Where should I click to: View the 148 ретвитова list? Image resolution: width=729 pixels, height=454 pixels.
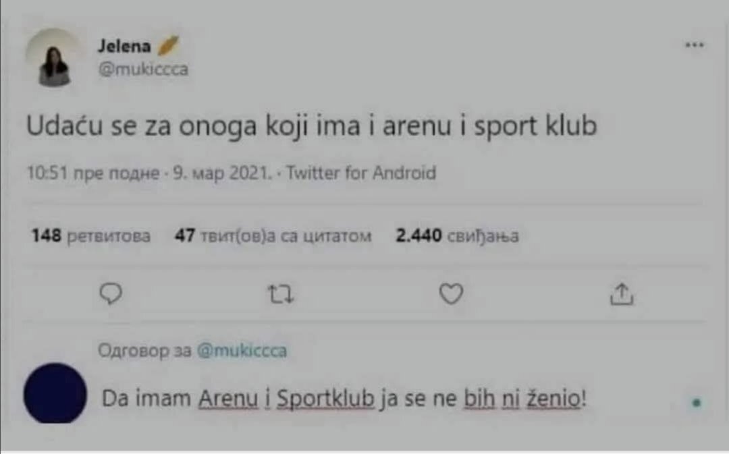[x=91, y=235]
